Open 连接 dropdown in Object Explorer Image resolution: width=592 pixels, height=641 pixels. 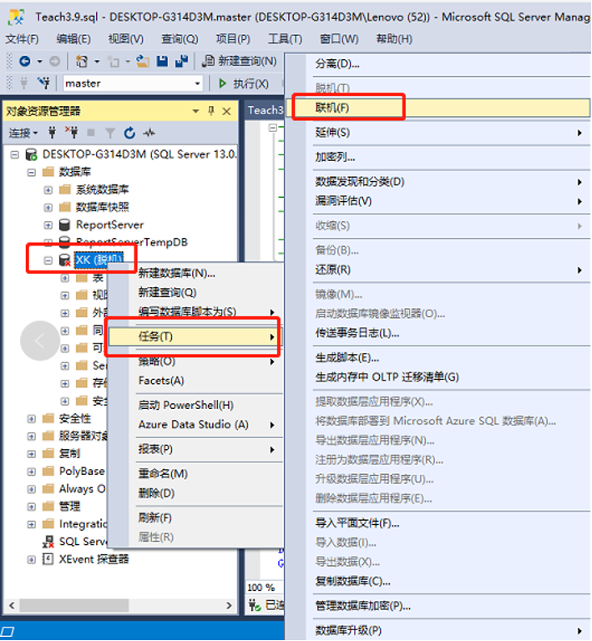(23, 133)
